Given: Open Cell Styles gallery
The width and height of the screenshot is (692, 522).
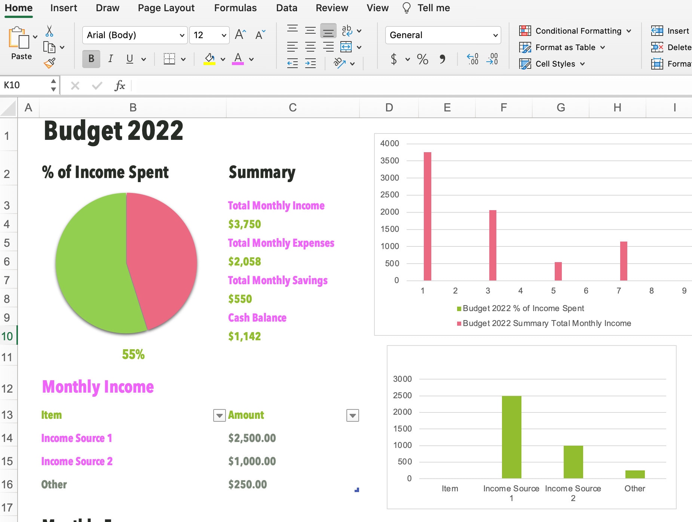Looking at the screenshot, I should tap(555, 64).
